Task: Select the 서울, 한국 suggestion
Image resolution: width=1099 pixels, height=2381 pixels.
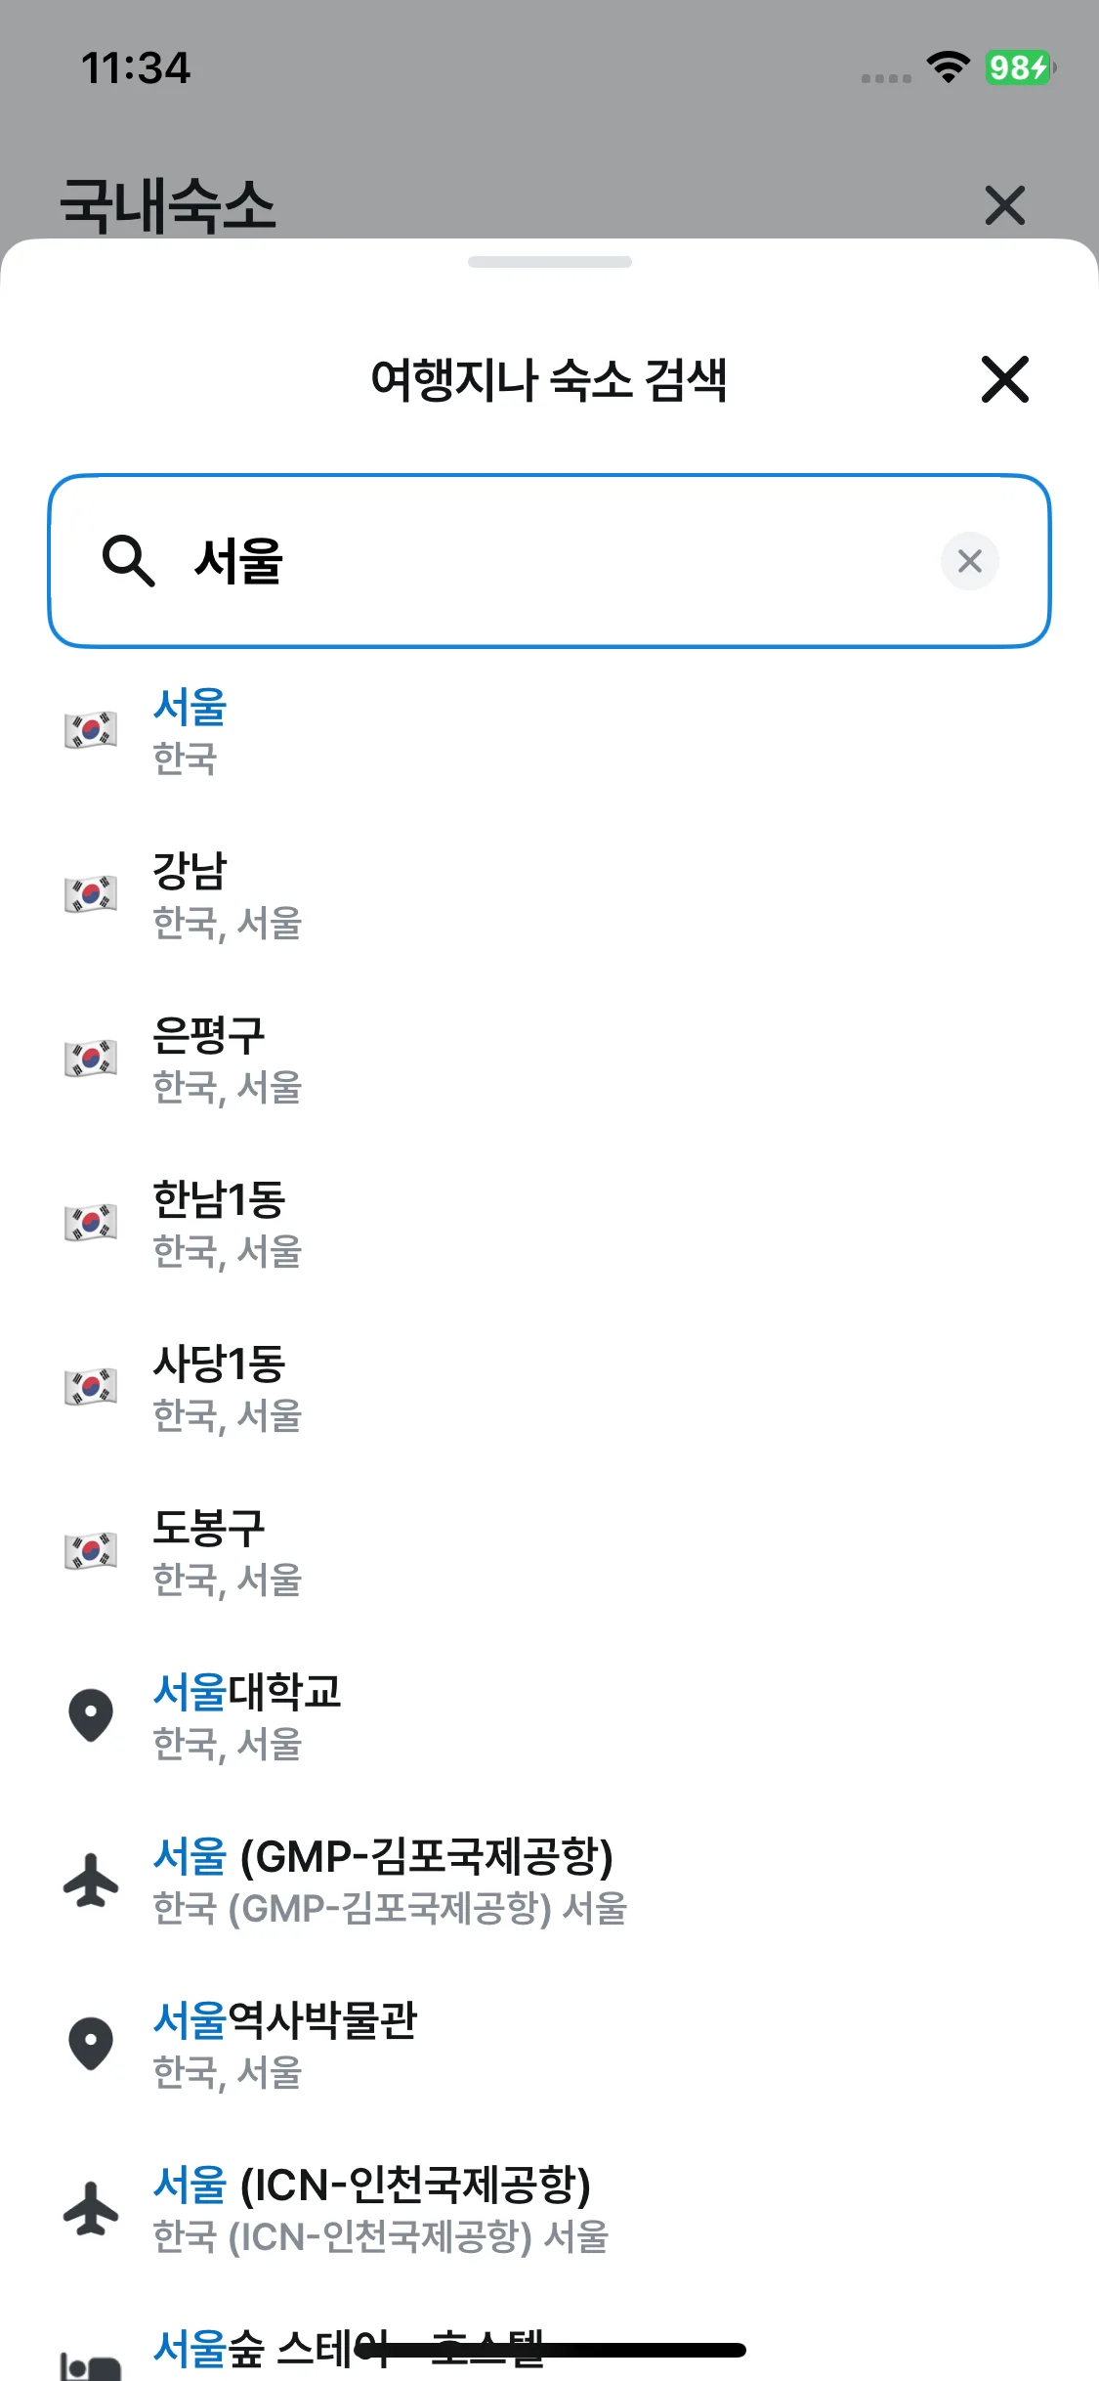Action: pyautogui.click(x=190, y=730)
